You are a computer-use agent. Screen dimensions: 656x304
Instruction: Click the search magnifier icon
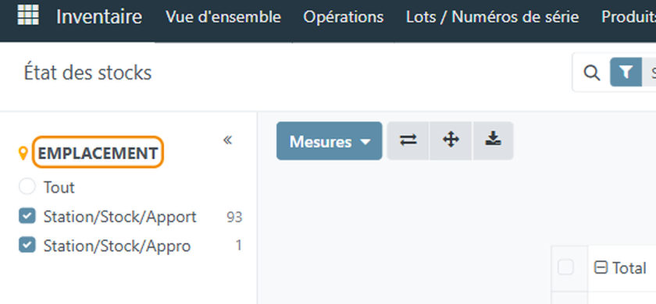click(x=592, y=73)
